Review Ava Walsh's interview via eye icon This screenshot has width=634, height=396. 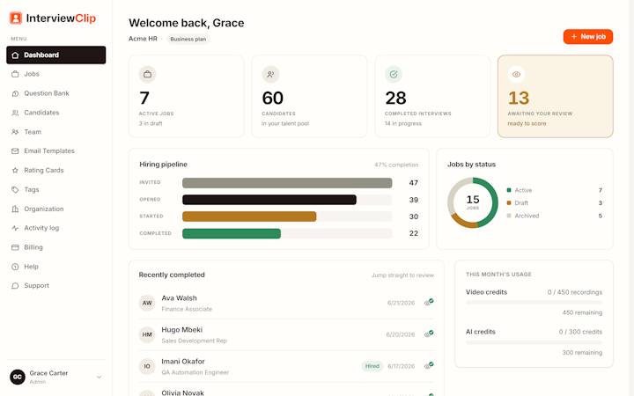click(429, 303)
